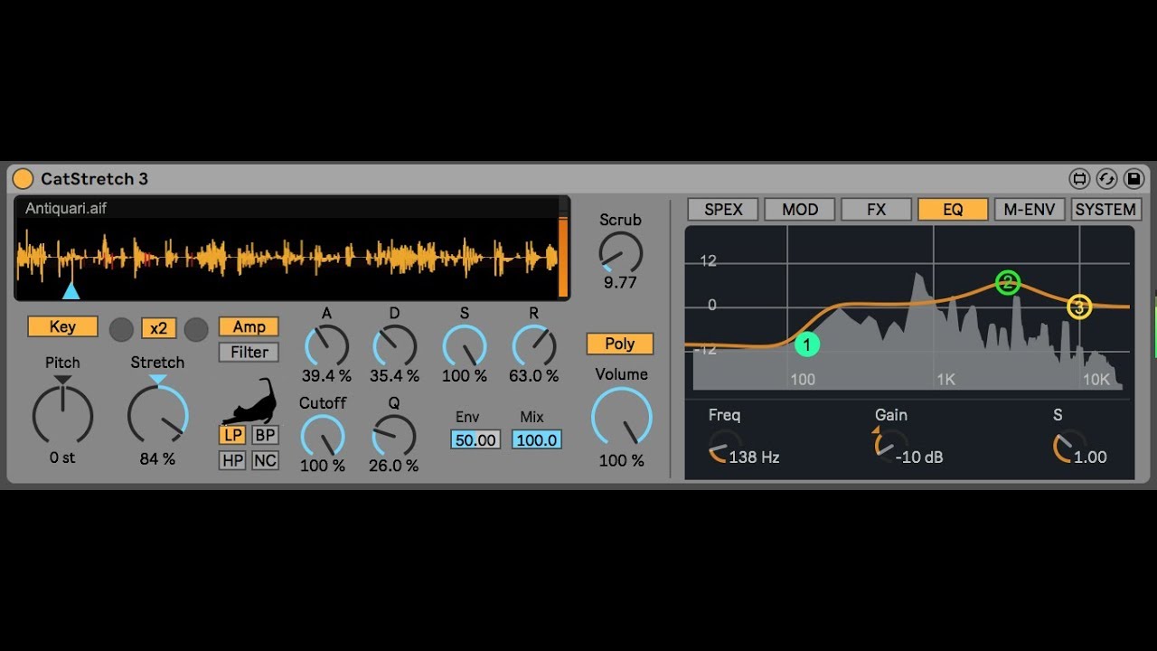The image size is (1157, 651).
Task: Click the Decay (D) knob
Action: [394, 345]
